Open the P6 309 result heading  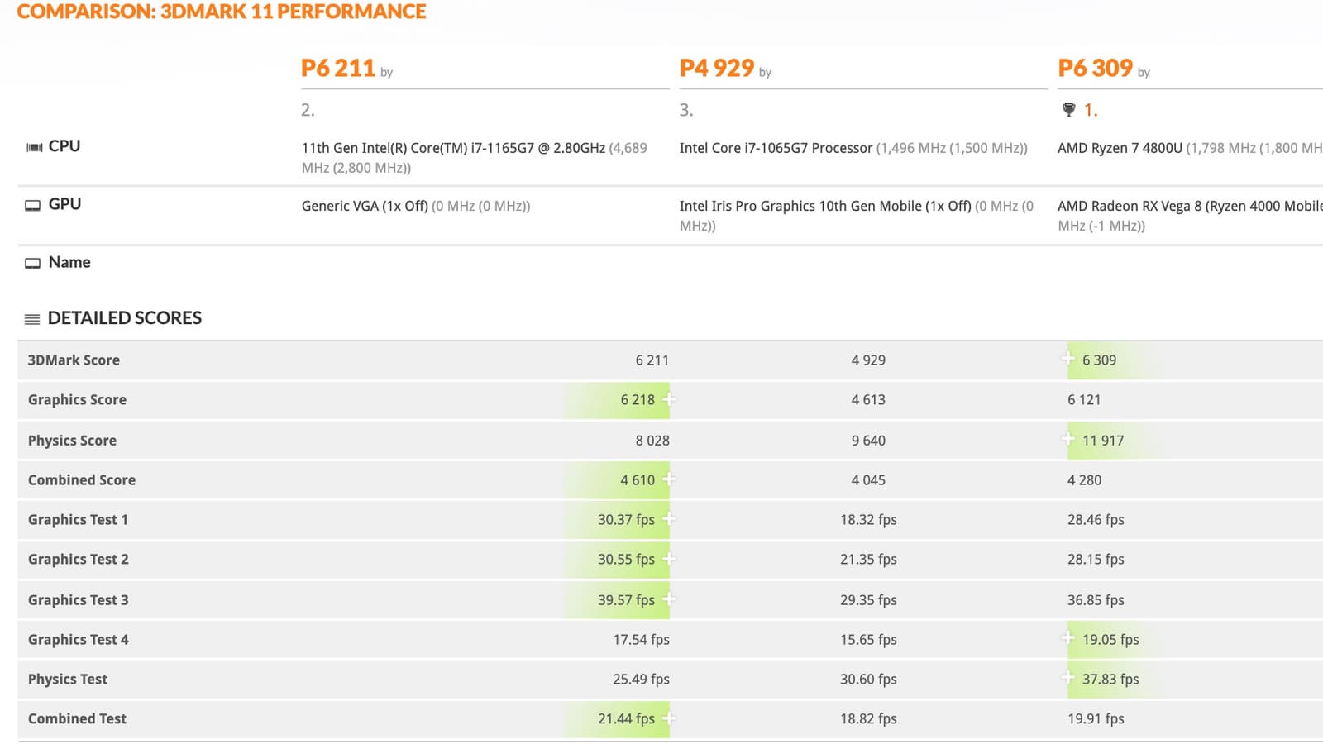1095,68
